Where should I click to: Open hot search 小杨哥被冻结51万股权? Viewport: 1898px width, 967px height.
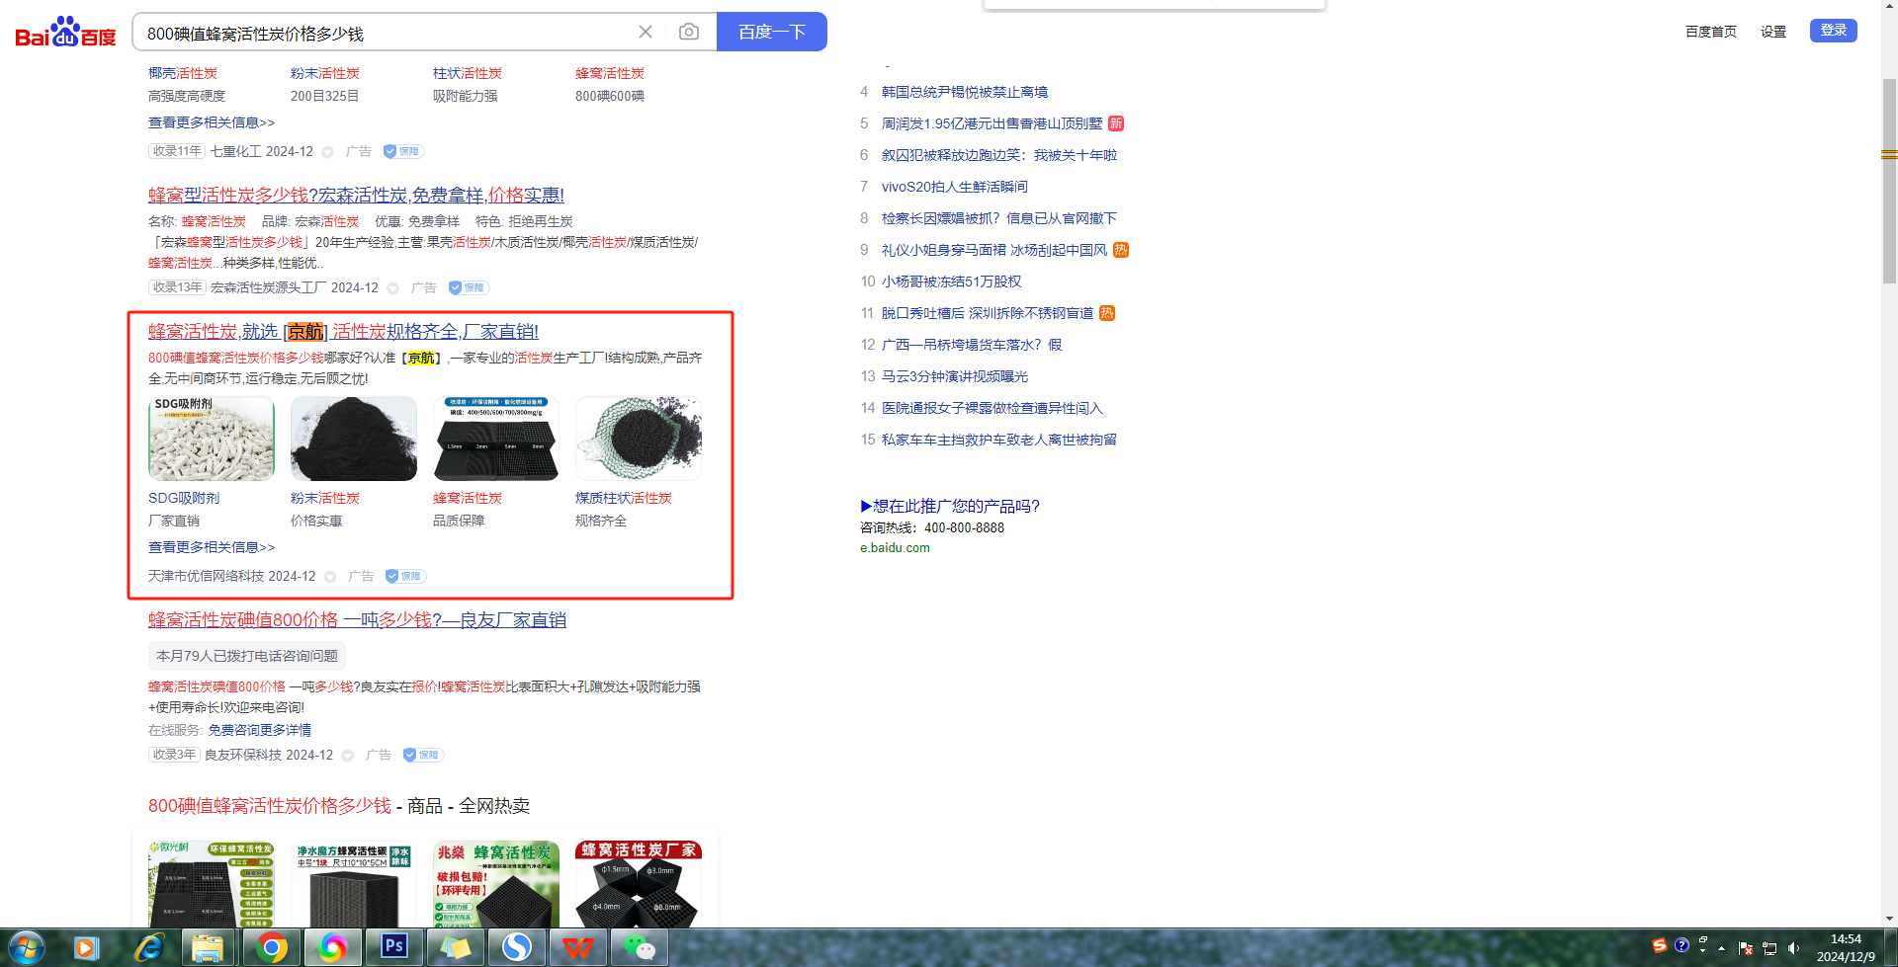(952, 282)
